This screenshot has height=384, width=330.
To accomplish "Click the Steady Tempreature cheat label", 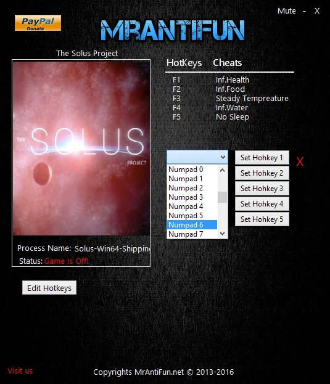I will [252, 99].
